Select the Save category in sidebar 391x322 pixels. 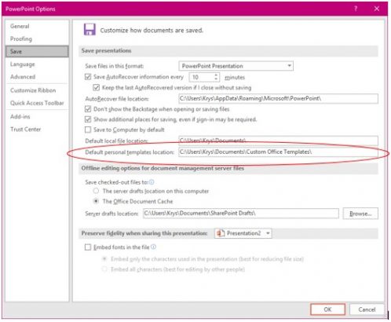37,51
